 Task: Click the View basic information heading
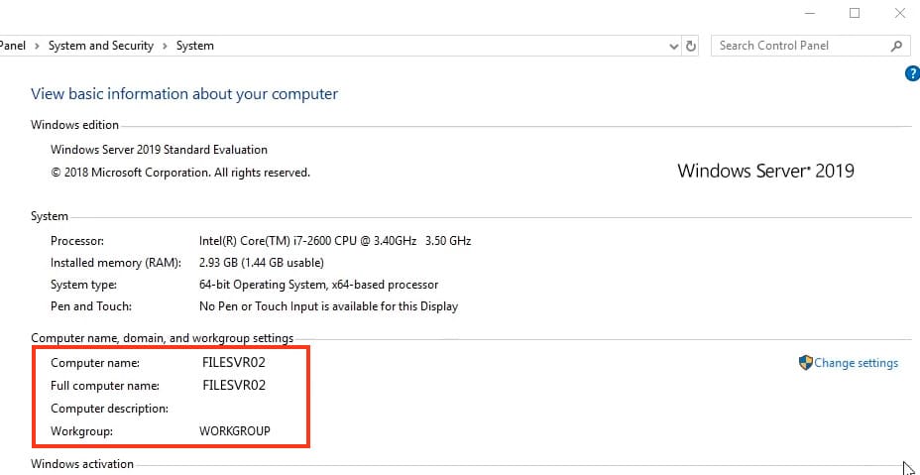click(x=184, y=94)
